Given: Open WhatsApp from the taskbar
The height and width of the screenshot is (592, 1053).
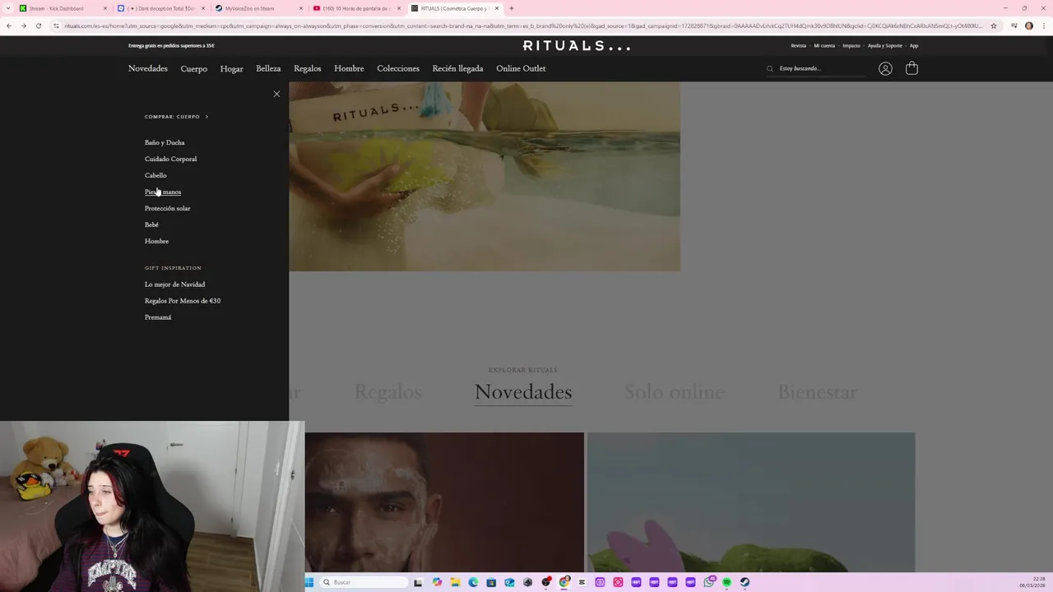Looking at the screenshot, I should click(708, 582).
